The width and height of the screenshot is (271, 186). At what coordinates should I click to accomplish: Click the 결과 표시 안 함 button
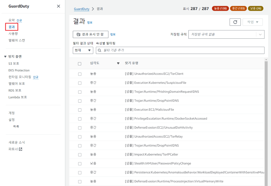click(91, 34)
